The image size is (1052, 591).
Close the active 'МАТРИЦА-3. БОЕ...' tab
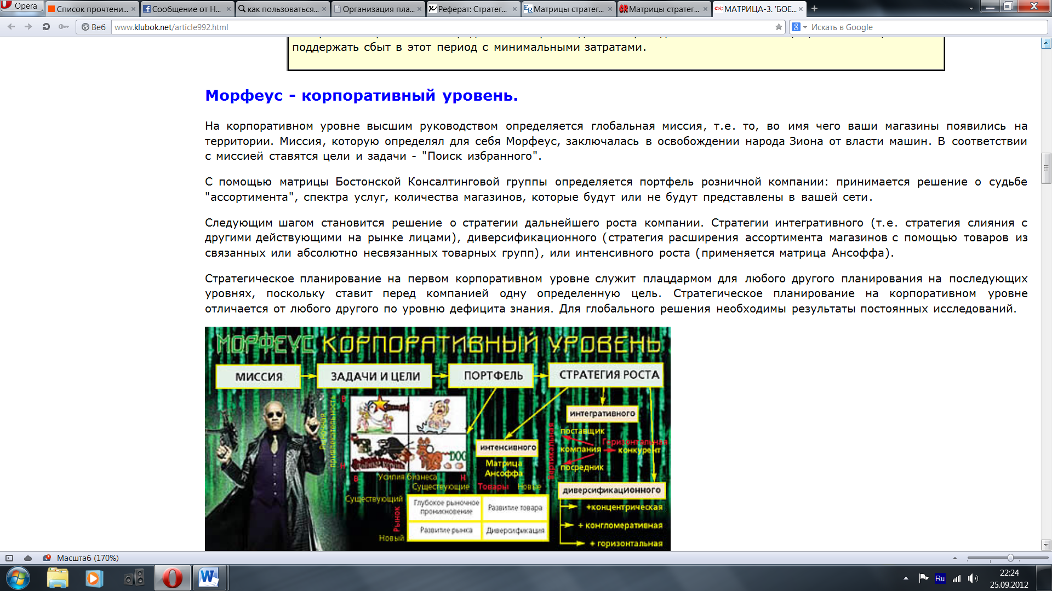801,9
